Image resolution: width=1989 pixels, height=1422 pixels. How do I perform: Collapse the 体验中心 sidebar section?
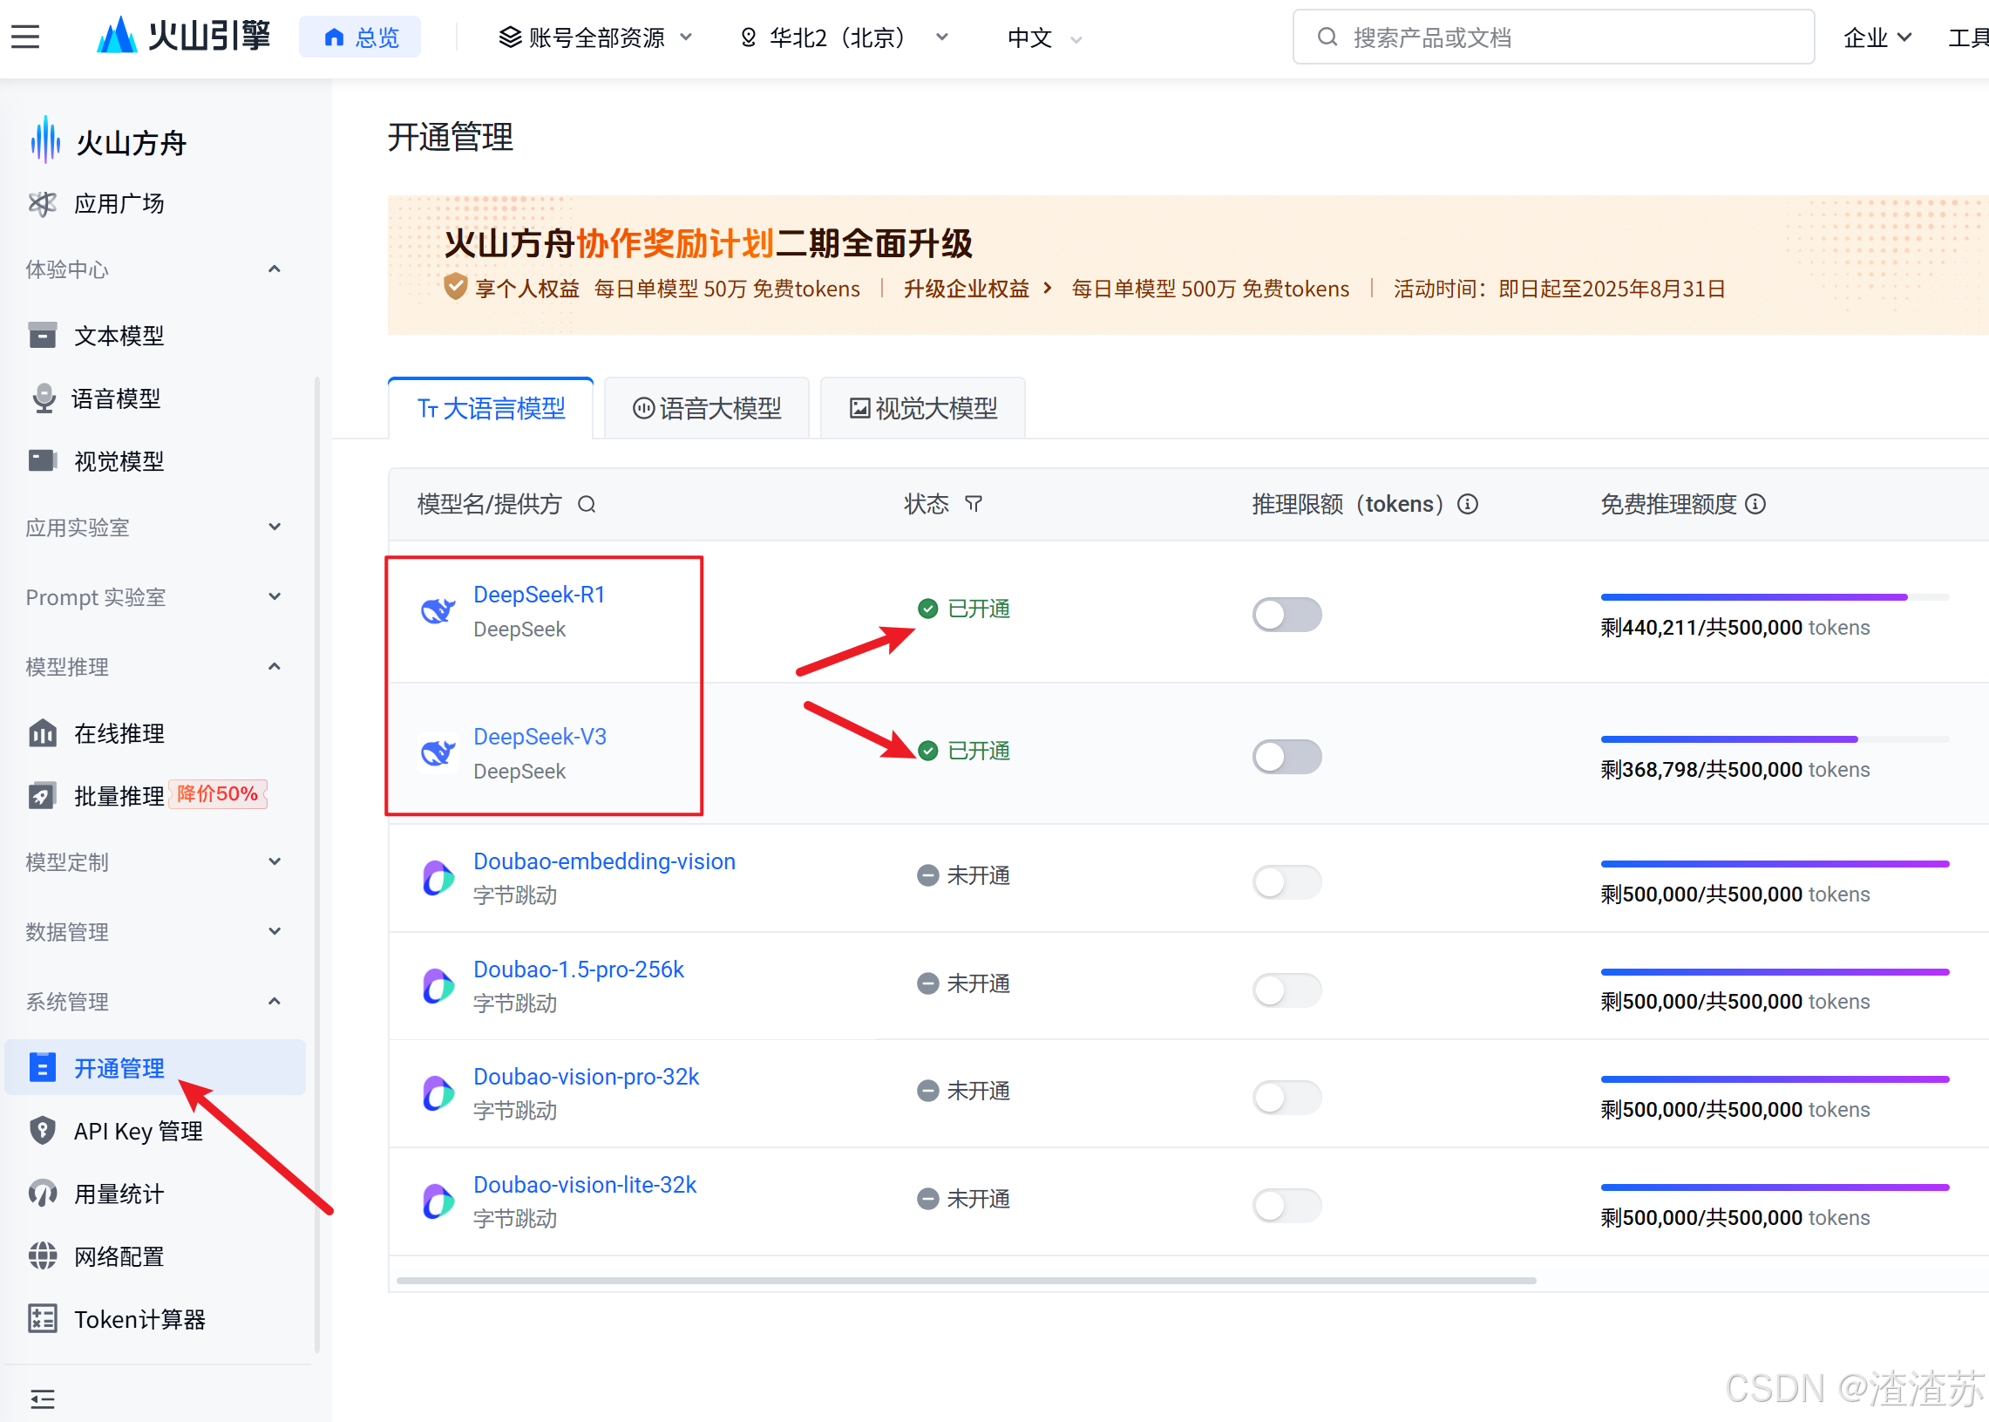pos(274,269)
